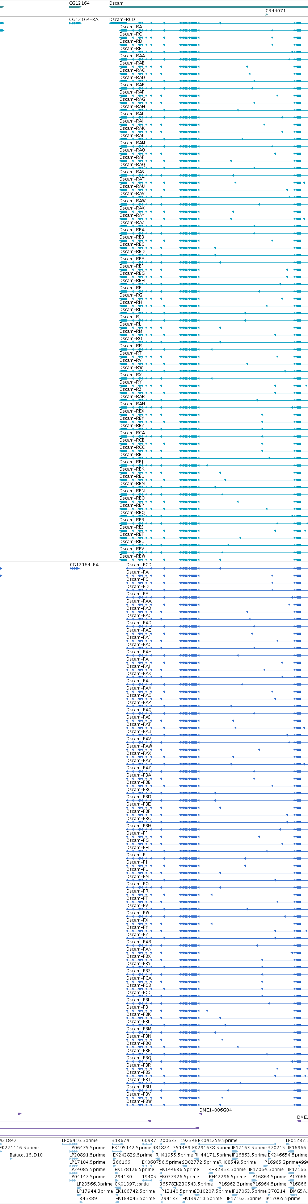Pick the Dscam-RAQ transcript label
Image resolution: width=308 pixels, height=1204 pixels.
[x=132, y=165]
